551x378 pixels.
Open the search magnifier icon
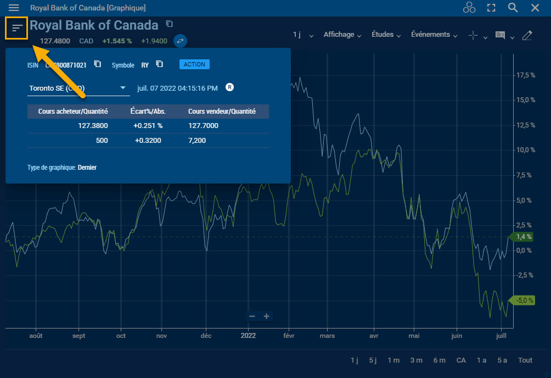point(513,8)
